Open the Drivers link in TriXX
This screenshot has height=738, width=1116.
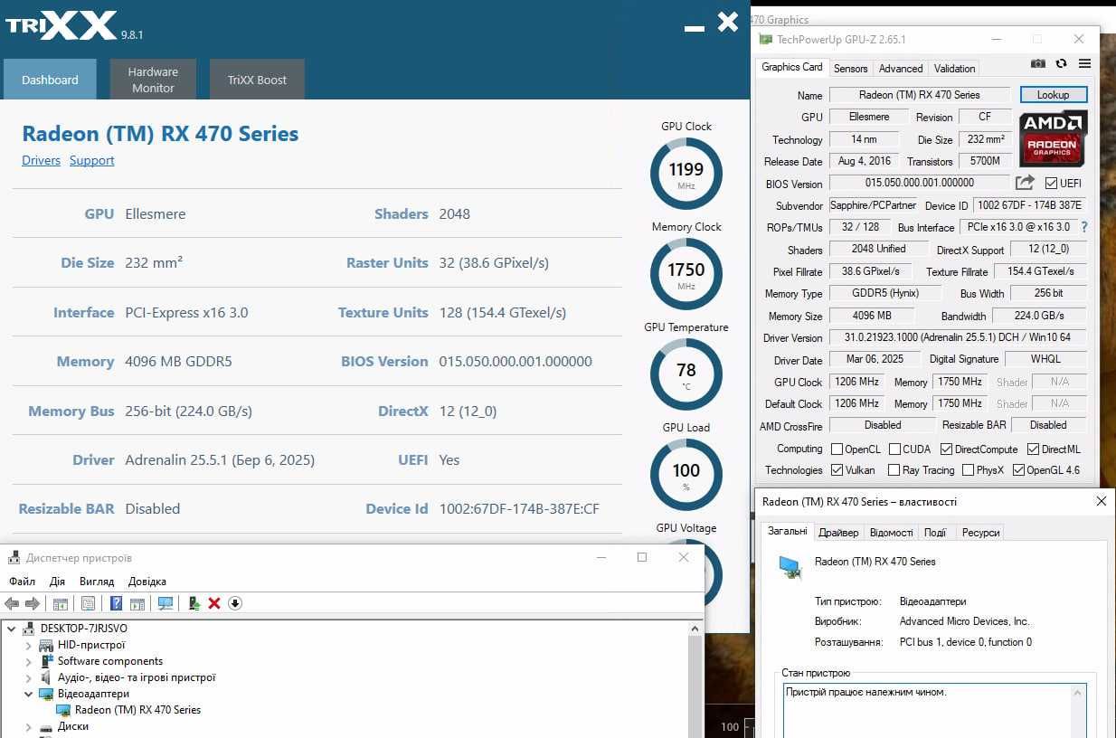point(41,160)
